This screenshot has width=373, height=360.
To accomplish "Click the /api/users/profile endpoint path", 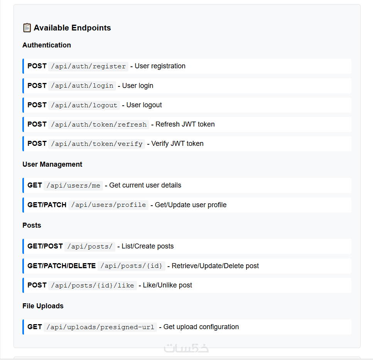I will pos(108,205).
